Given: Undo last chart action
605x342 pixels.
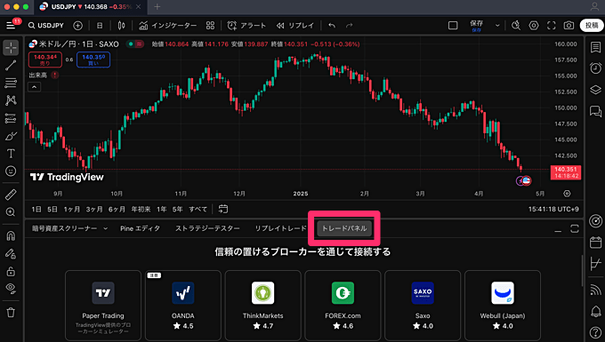Looking at the screenshot, I should tap(332, 26).
